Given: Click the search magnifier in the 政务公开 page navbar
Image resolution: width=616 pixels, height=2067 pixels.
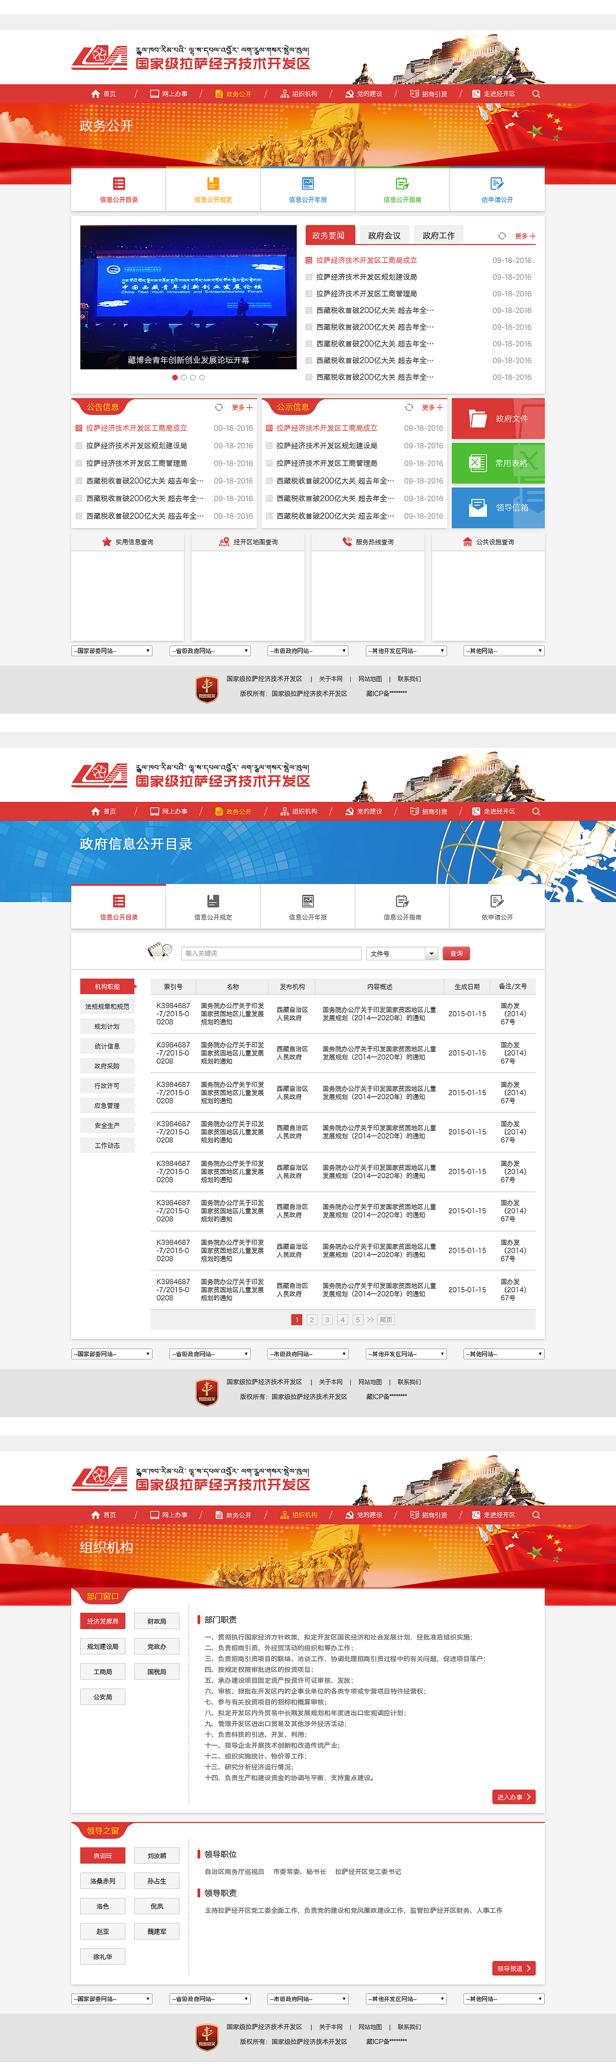Looking at the screenshot, I should [x=536, y=94].
